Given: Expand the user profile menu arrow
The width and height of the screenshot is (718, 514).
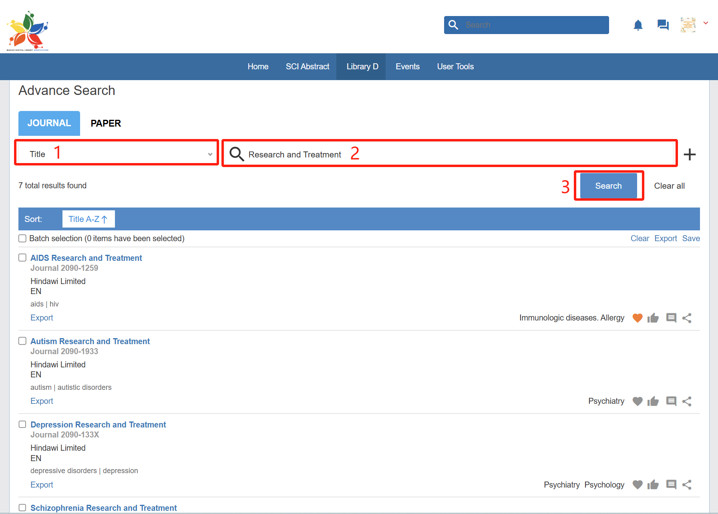Looking at the screenshot, I should point(706,23).
